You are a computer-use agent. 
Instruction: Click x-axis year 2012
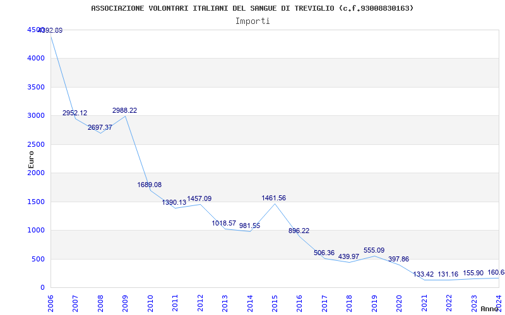[x=200, y=304]
